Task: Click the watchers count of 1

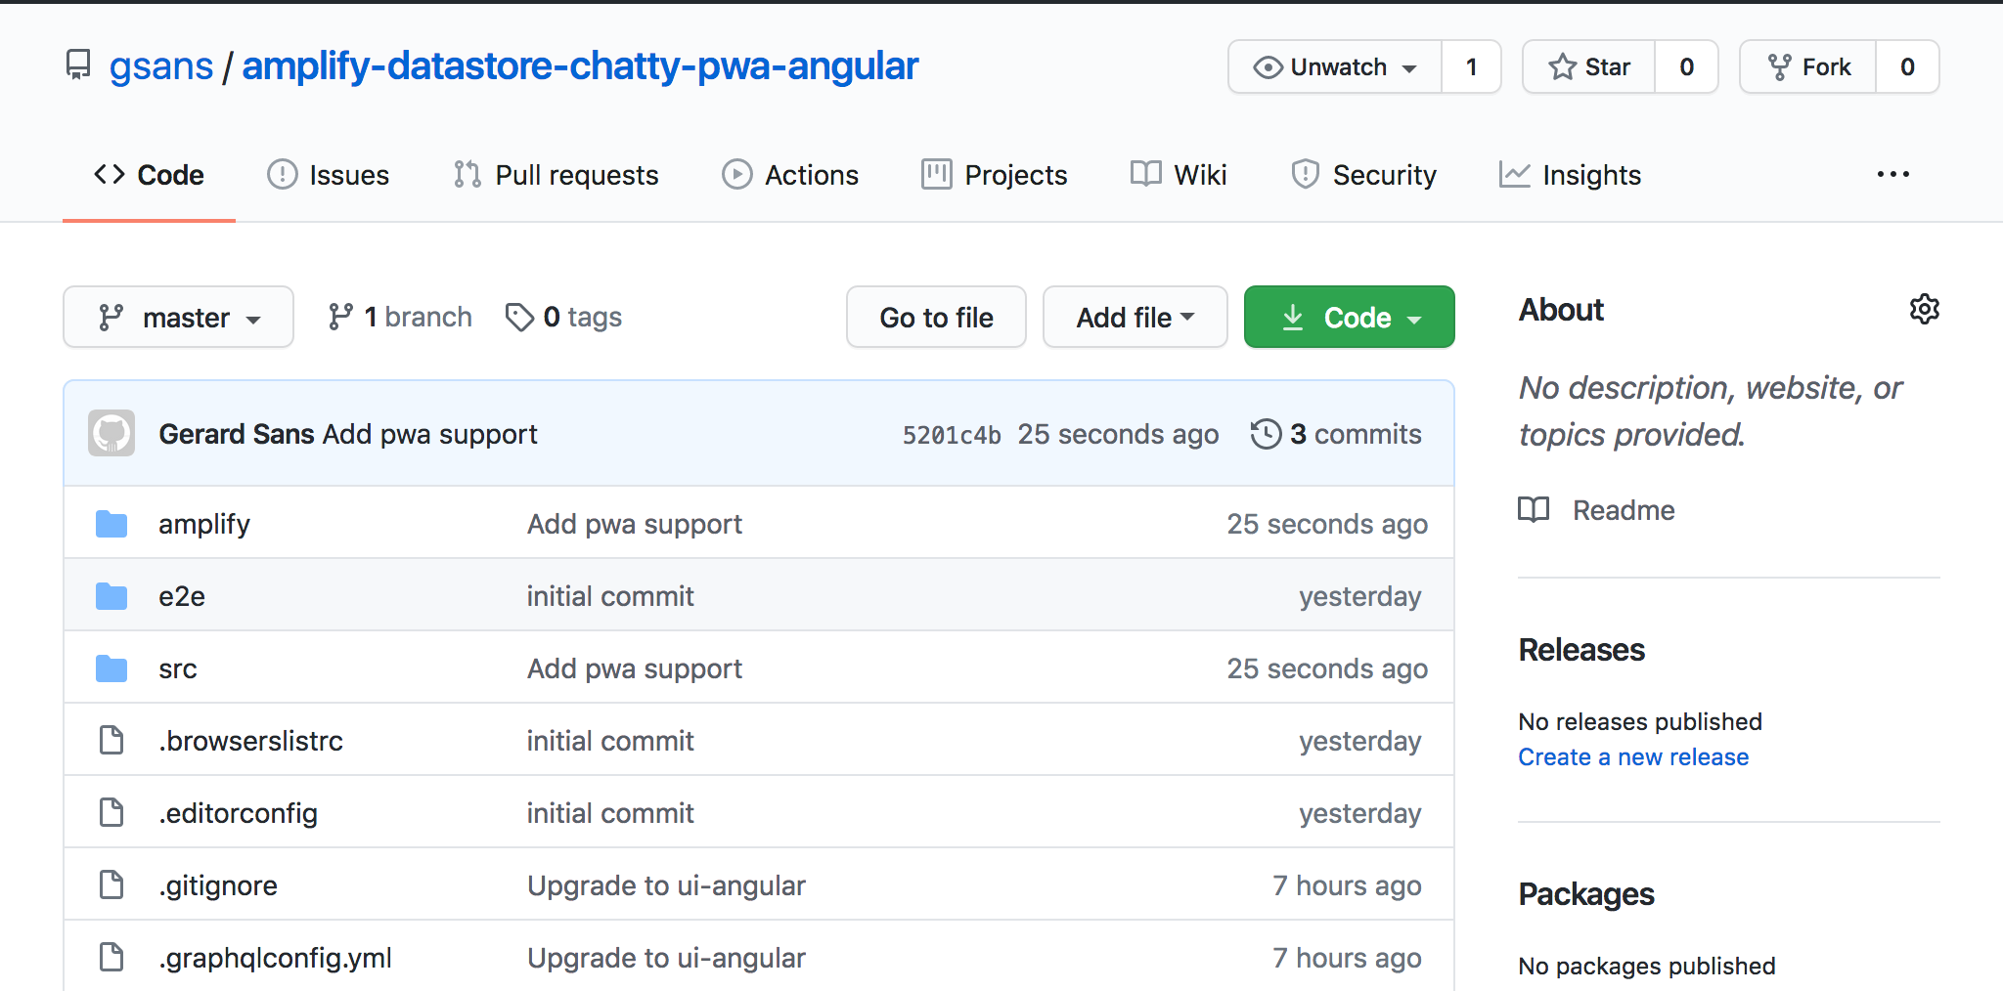Action: (x=1471, y=66)
